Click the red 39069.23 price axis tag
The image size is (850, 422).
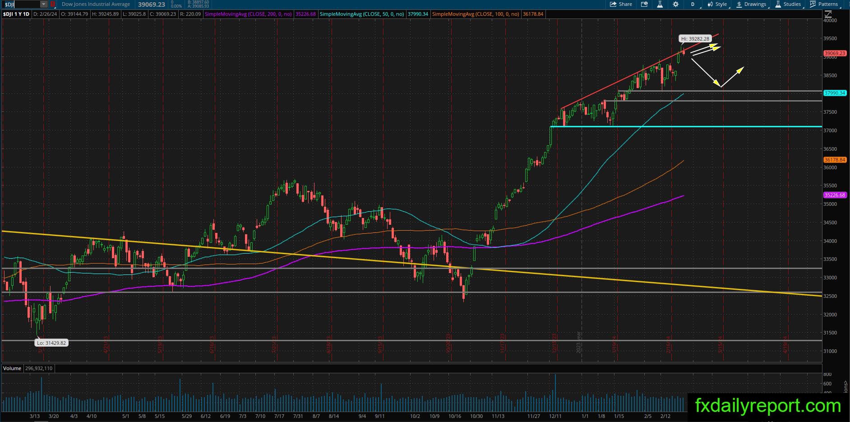coord(835,53)
